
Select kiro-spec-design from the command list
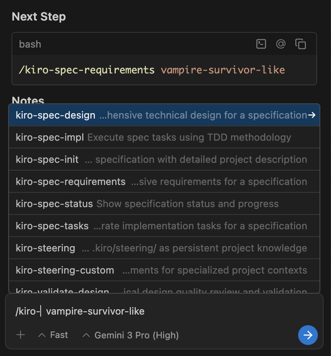click(55, 115)
